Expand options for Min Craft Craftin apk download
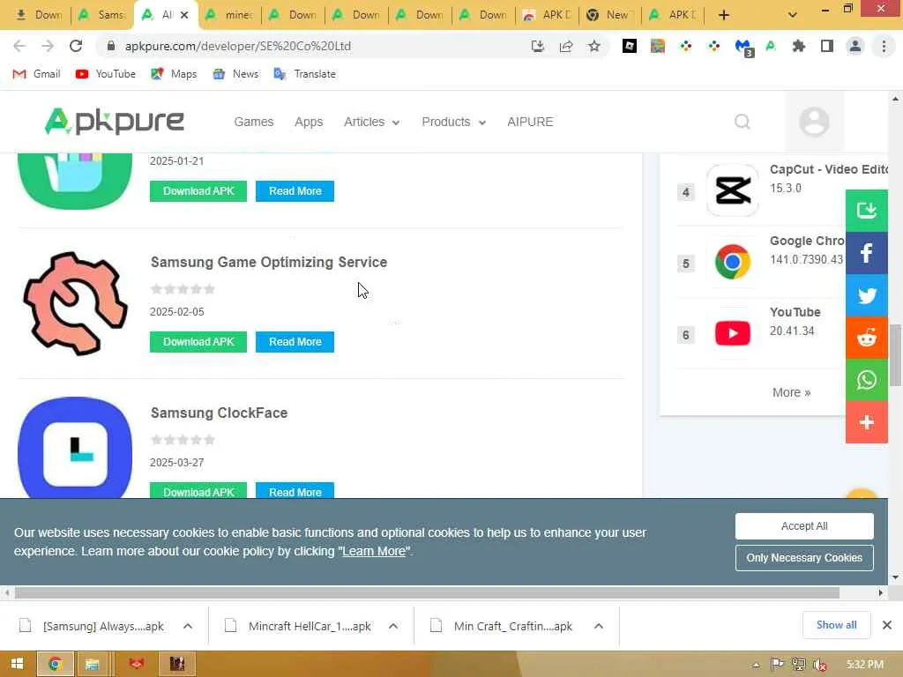 tap(599, 627)
